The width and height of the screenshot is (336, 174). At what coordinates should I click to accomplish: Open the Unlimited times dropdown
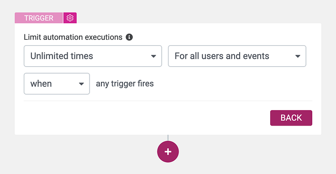[x=93, y=56]
